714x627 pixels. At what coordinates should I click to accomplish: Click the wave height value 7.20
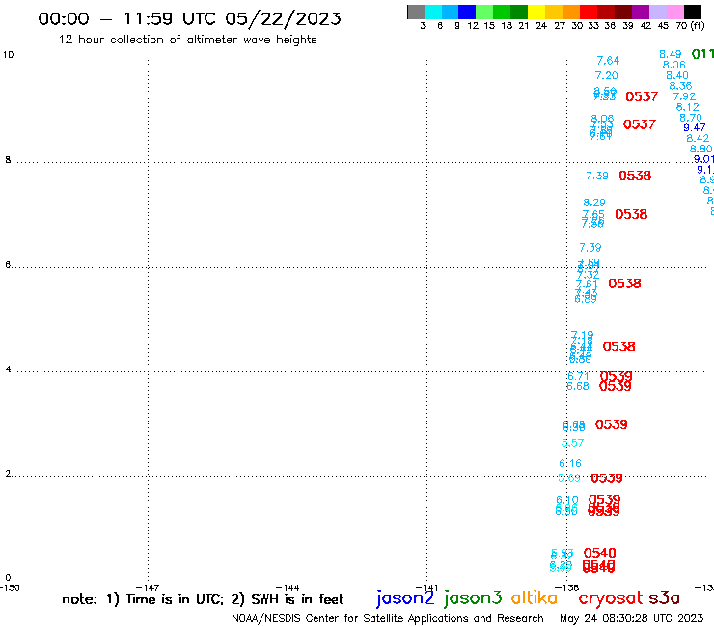coord(607,75)
